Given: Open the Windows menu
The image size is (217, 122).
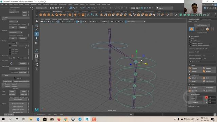Looking at the screenshot, I should (x=34, y=4).
